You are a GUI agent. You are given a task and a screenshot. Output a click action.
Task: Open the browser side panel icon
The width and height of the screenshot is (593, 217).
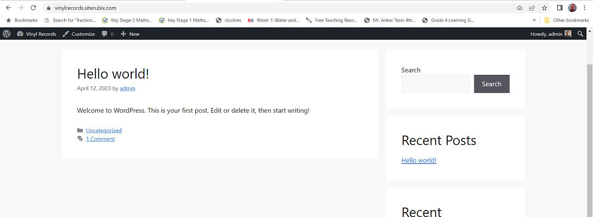(x=560, y=8)
